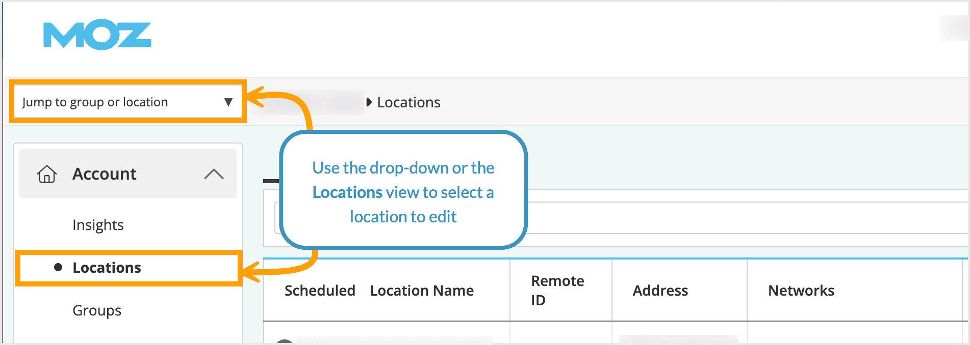
Task: Click the Account home icon
Action: pyautogui.click(x=46, y=174)
